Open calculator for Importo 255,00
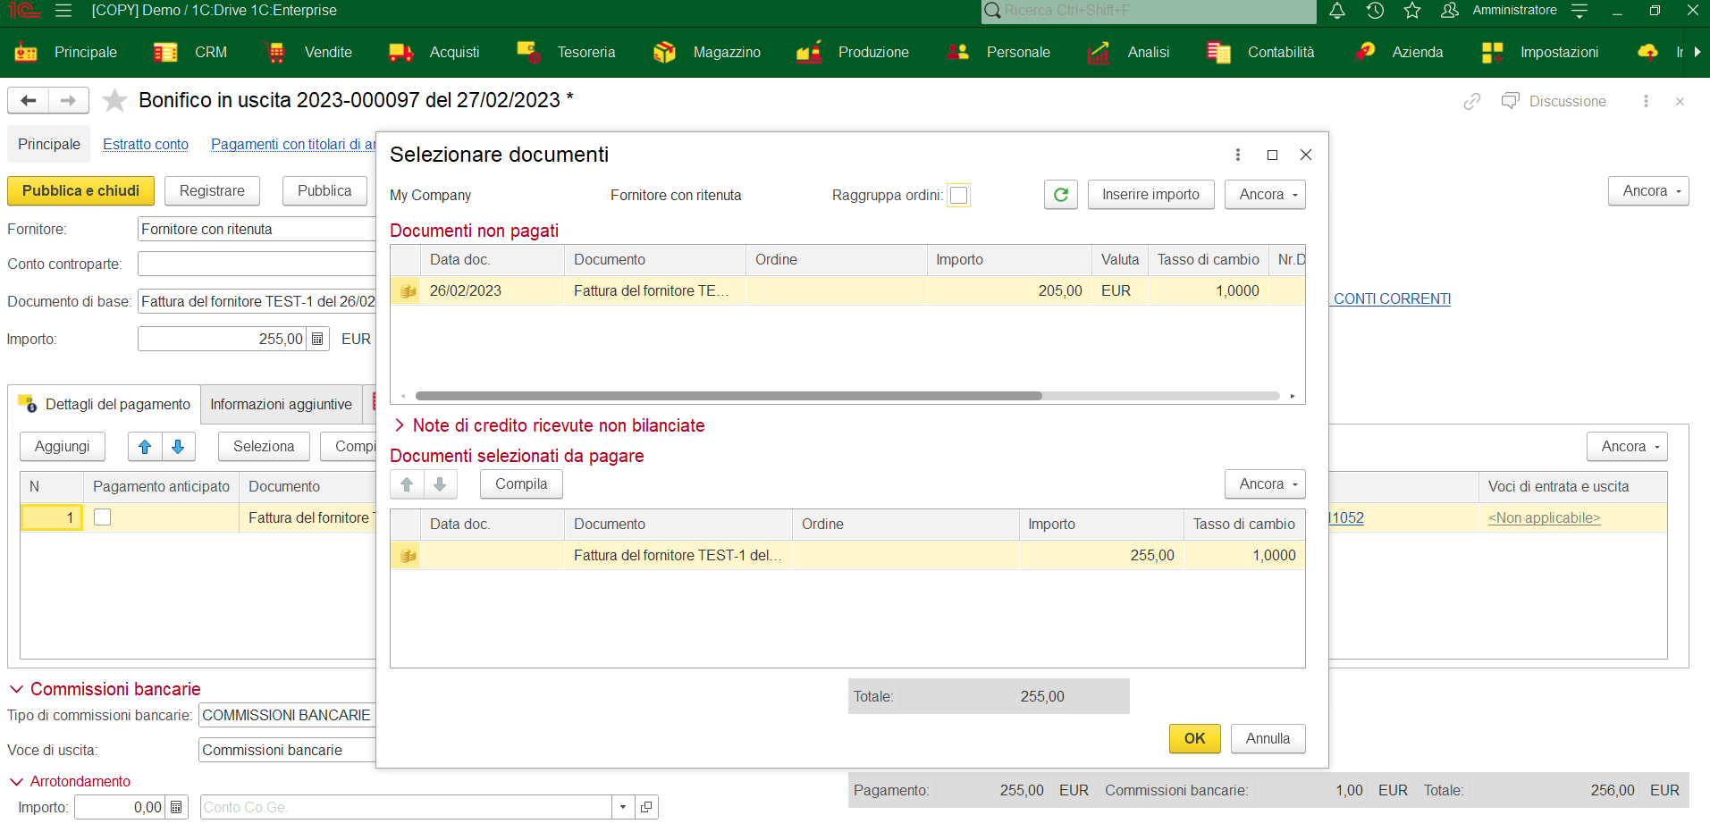Viewport: 1710px width, 832px height. [317, 339]
